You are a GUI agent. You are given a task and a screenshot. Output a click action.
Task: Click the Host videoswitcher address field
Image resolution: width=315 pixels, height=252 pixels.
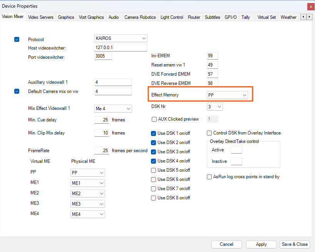121,48
